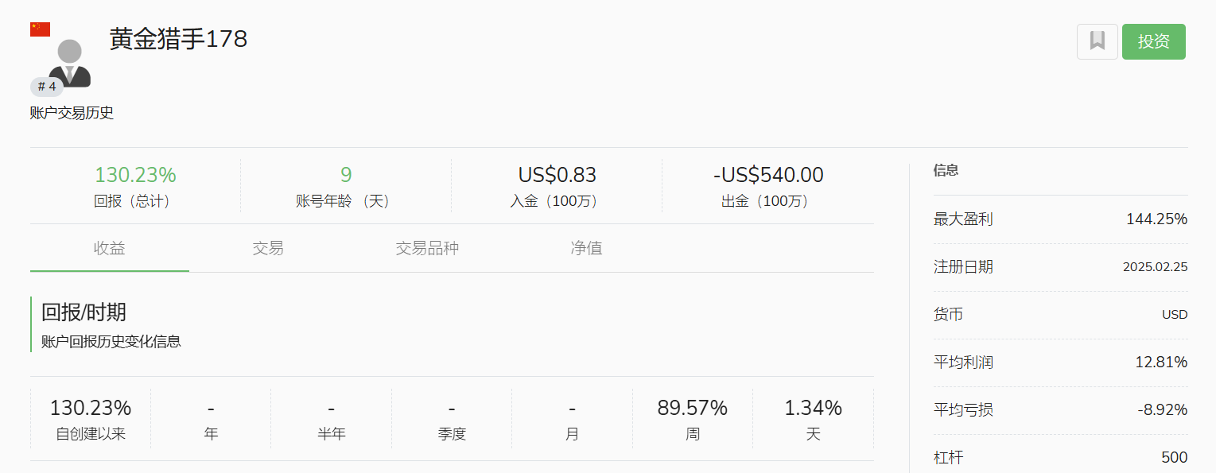This screenshot has width=1216, height=473.
Task: Select the 周 return period cell
Action: point(692,419)
